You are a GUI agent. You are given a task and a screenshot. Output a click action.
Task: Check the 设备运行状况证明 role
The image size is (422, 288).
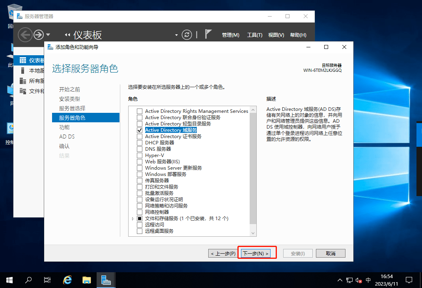click(139, 200)
